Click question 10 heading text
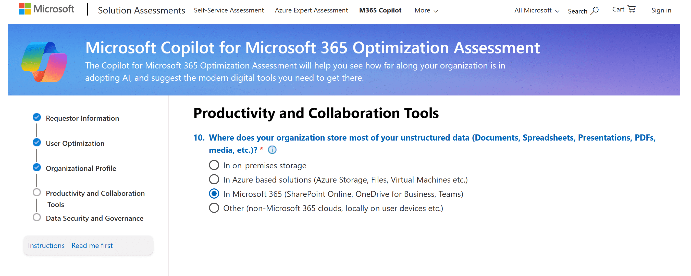Viewport: 691px width, 276px height. pos(432,144)
